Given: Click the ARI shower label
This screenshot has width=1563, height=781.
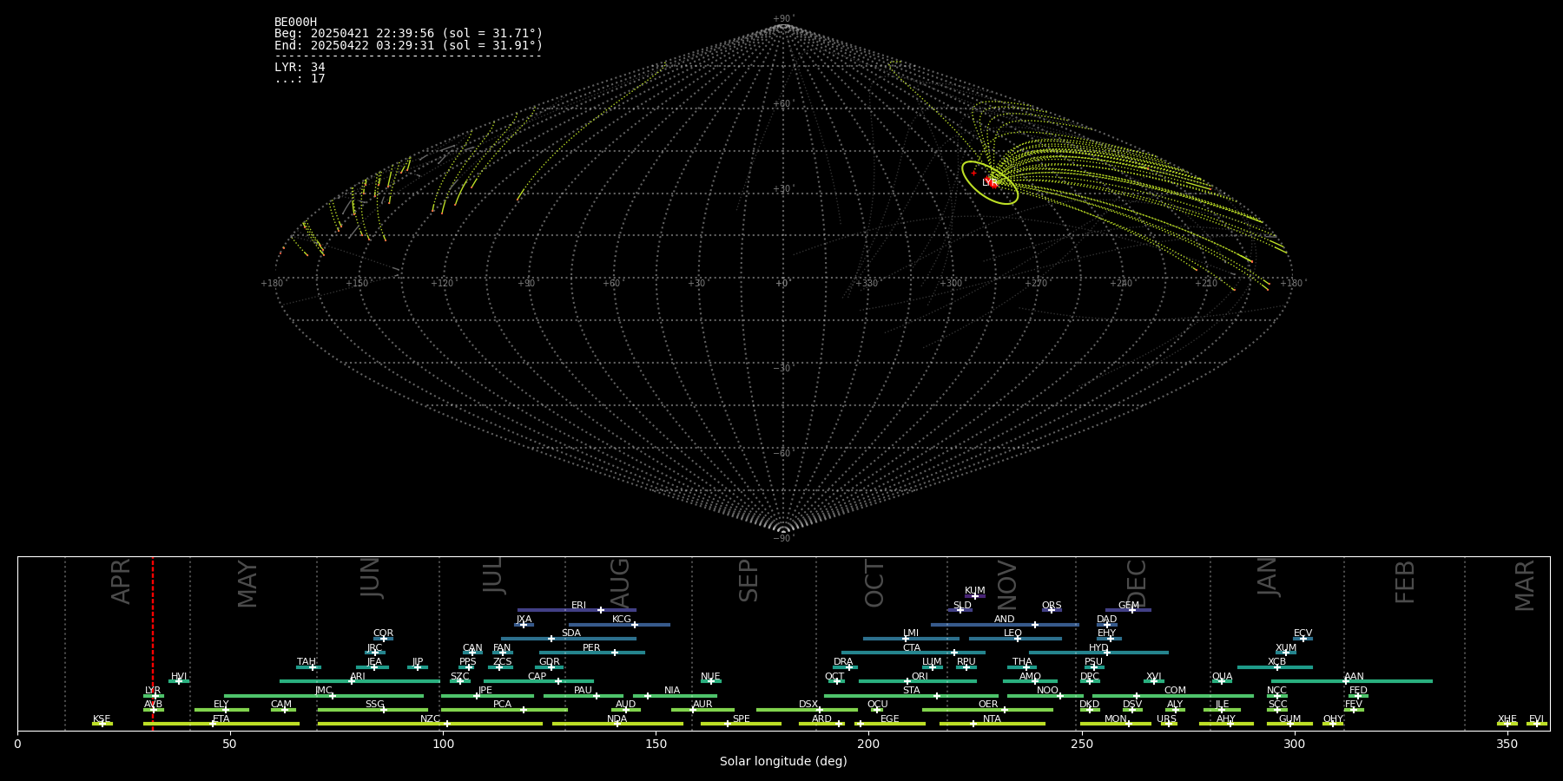Looking at the screenshot, I should coord(358,677).
